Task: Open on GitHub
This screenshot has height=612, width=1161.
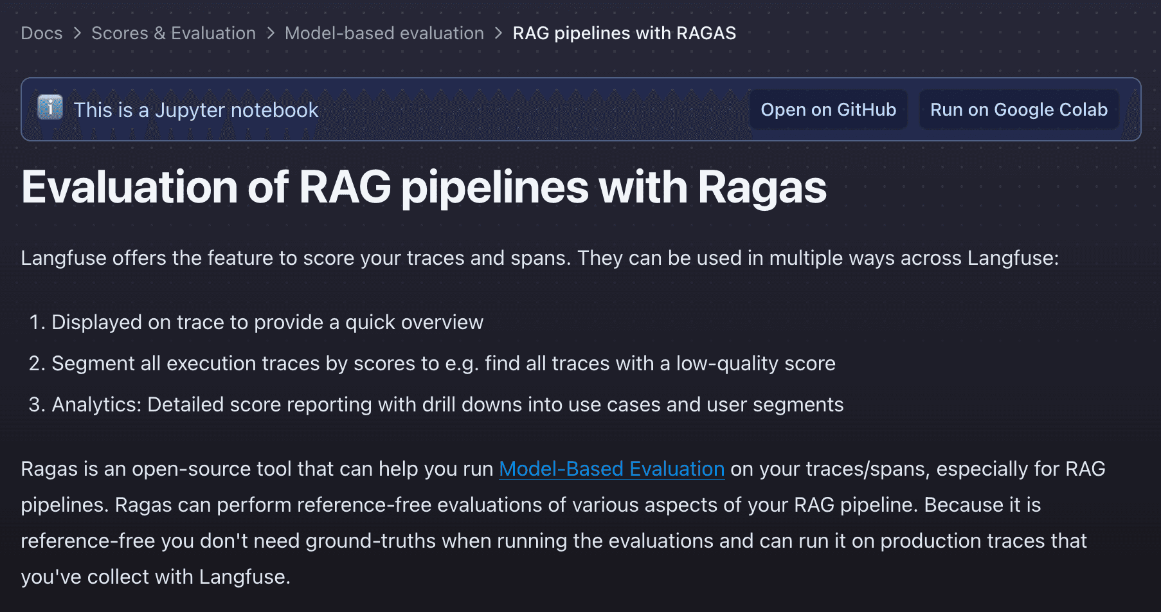Action: point(828,109)
